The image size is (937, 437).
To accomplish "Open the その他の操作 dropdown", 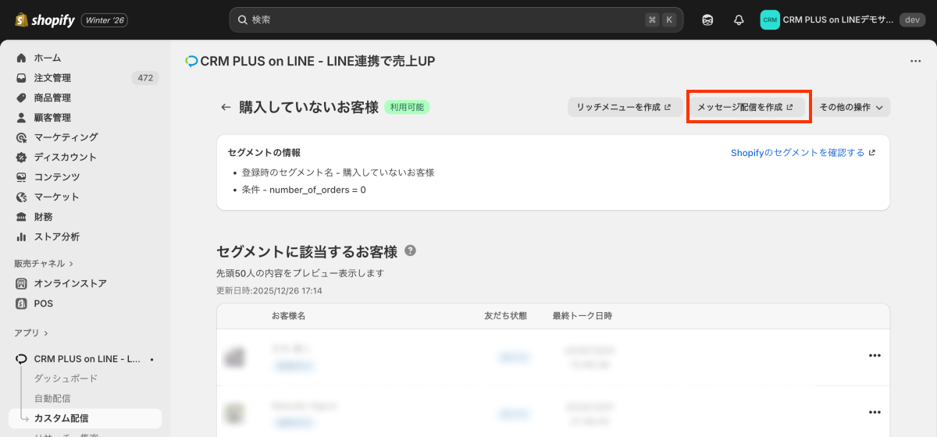I will tap(851, 108).
